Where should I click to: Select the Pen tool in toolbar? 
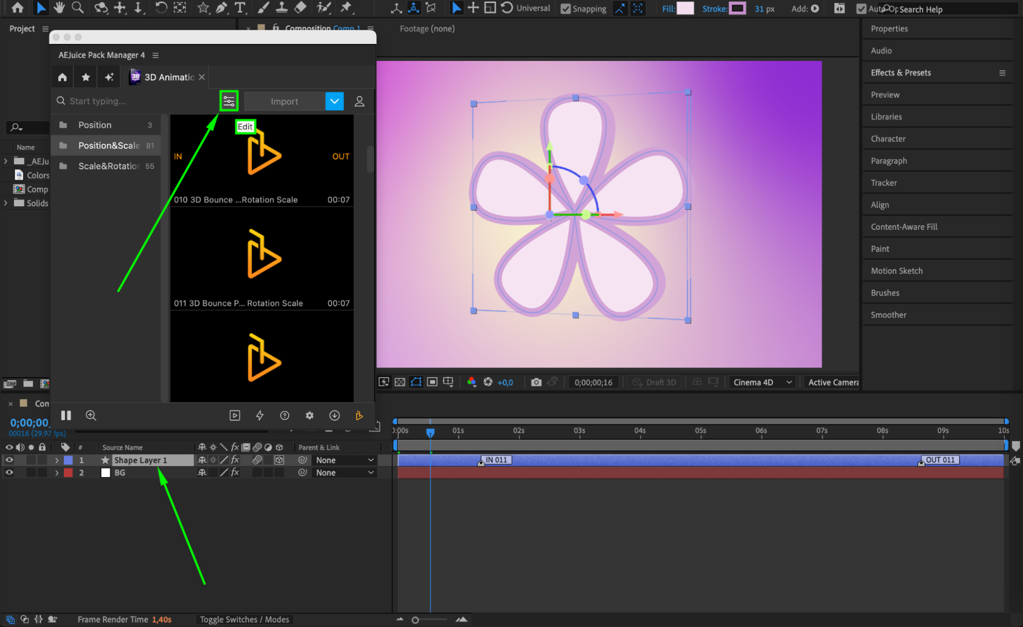click(222, 8)
